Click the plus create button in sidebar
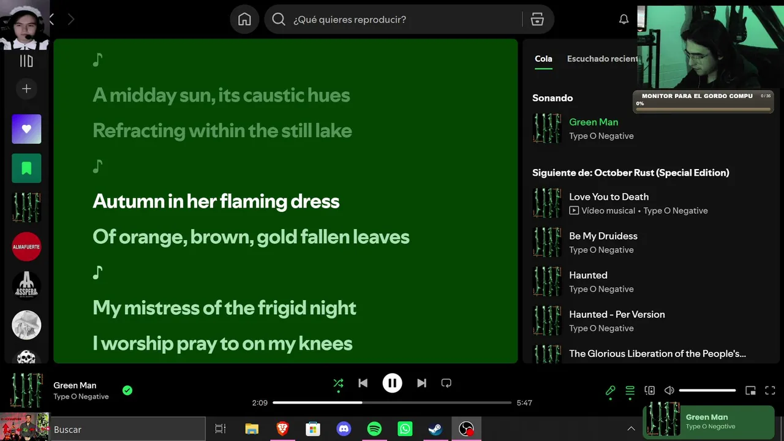784x441 pixels. coord(26,89)
